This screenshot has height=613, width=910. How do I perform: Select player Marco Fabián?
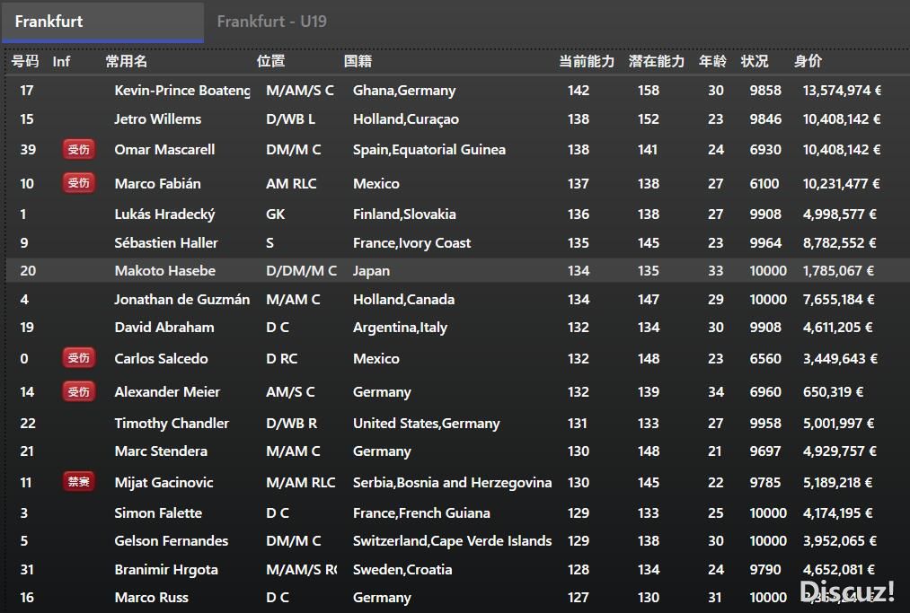tap(157, 184)
